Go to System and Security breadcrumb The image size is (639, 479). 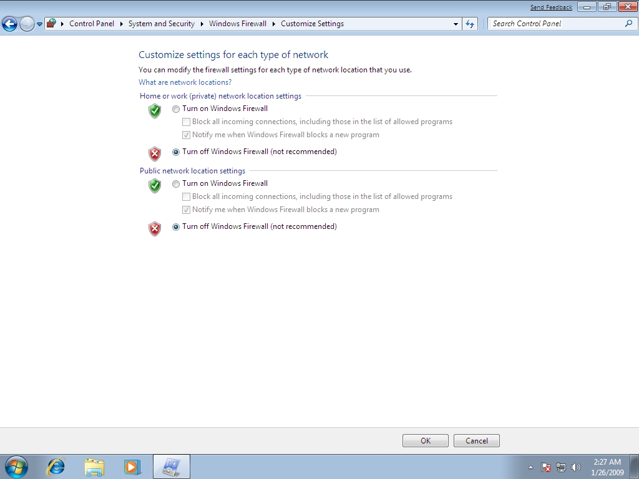click(161, 24)
